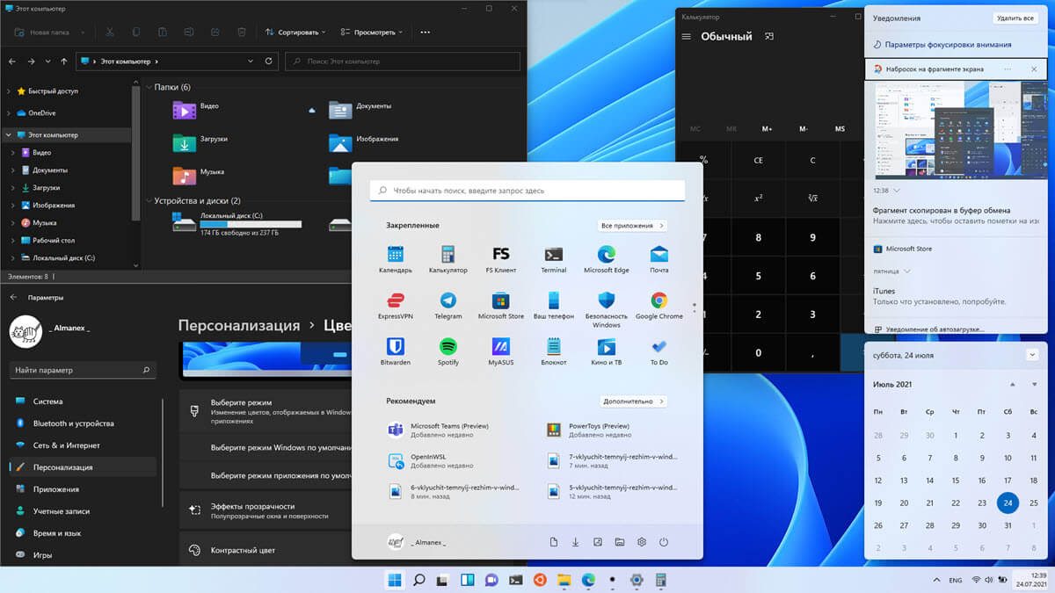Open MyASUS pinned app
Screen dimensions: 1055x593
pyautogui.click(x=501, y=351)
